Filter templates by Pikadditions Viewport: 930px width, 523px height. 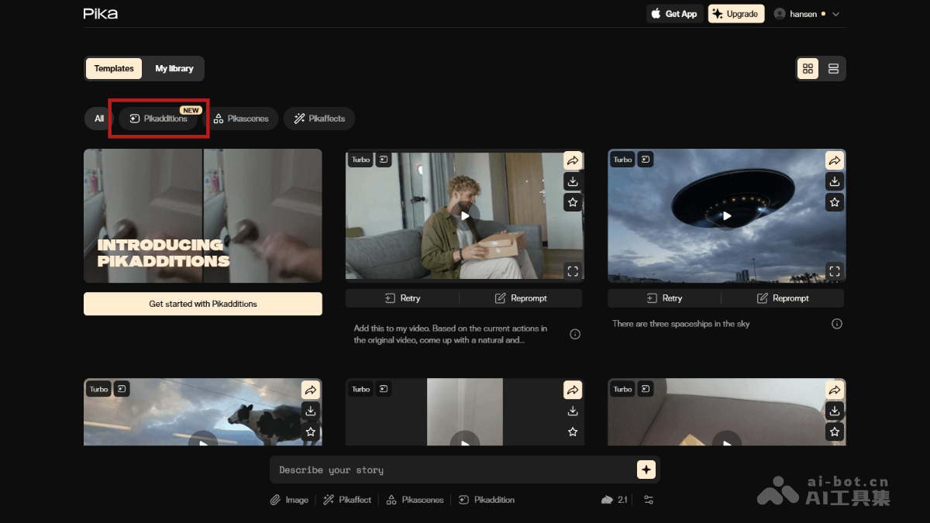159,119
